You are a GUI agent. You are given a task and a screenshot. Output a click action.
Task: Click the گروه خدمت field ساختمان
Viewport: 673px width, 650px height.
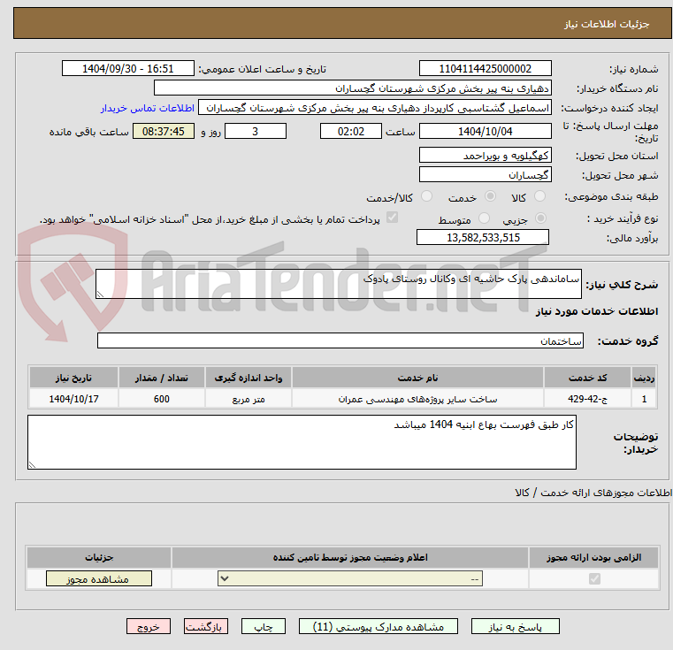tap(340, 340)
